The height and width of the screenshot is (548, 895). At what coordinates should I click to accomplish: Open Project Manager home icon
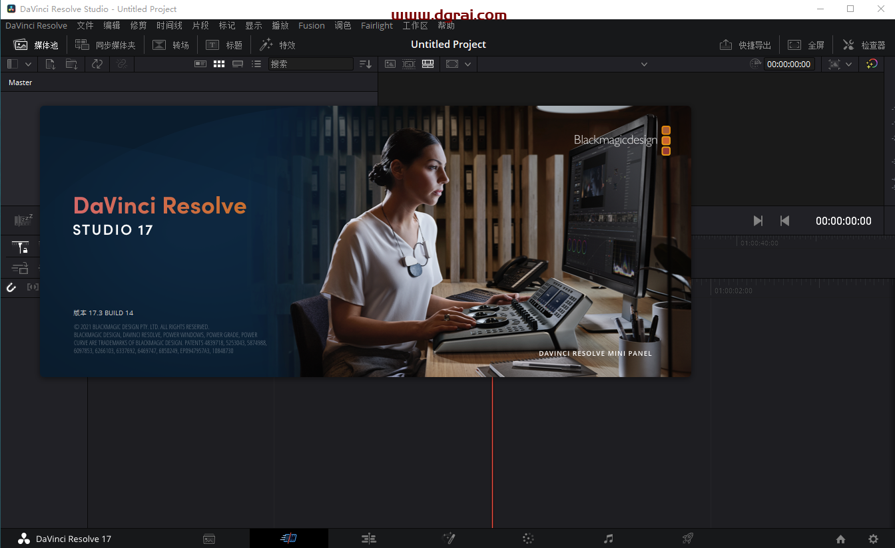click(x=840, y=539)
